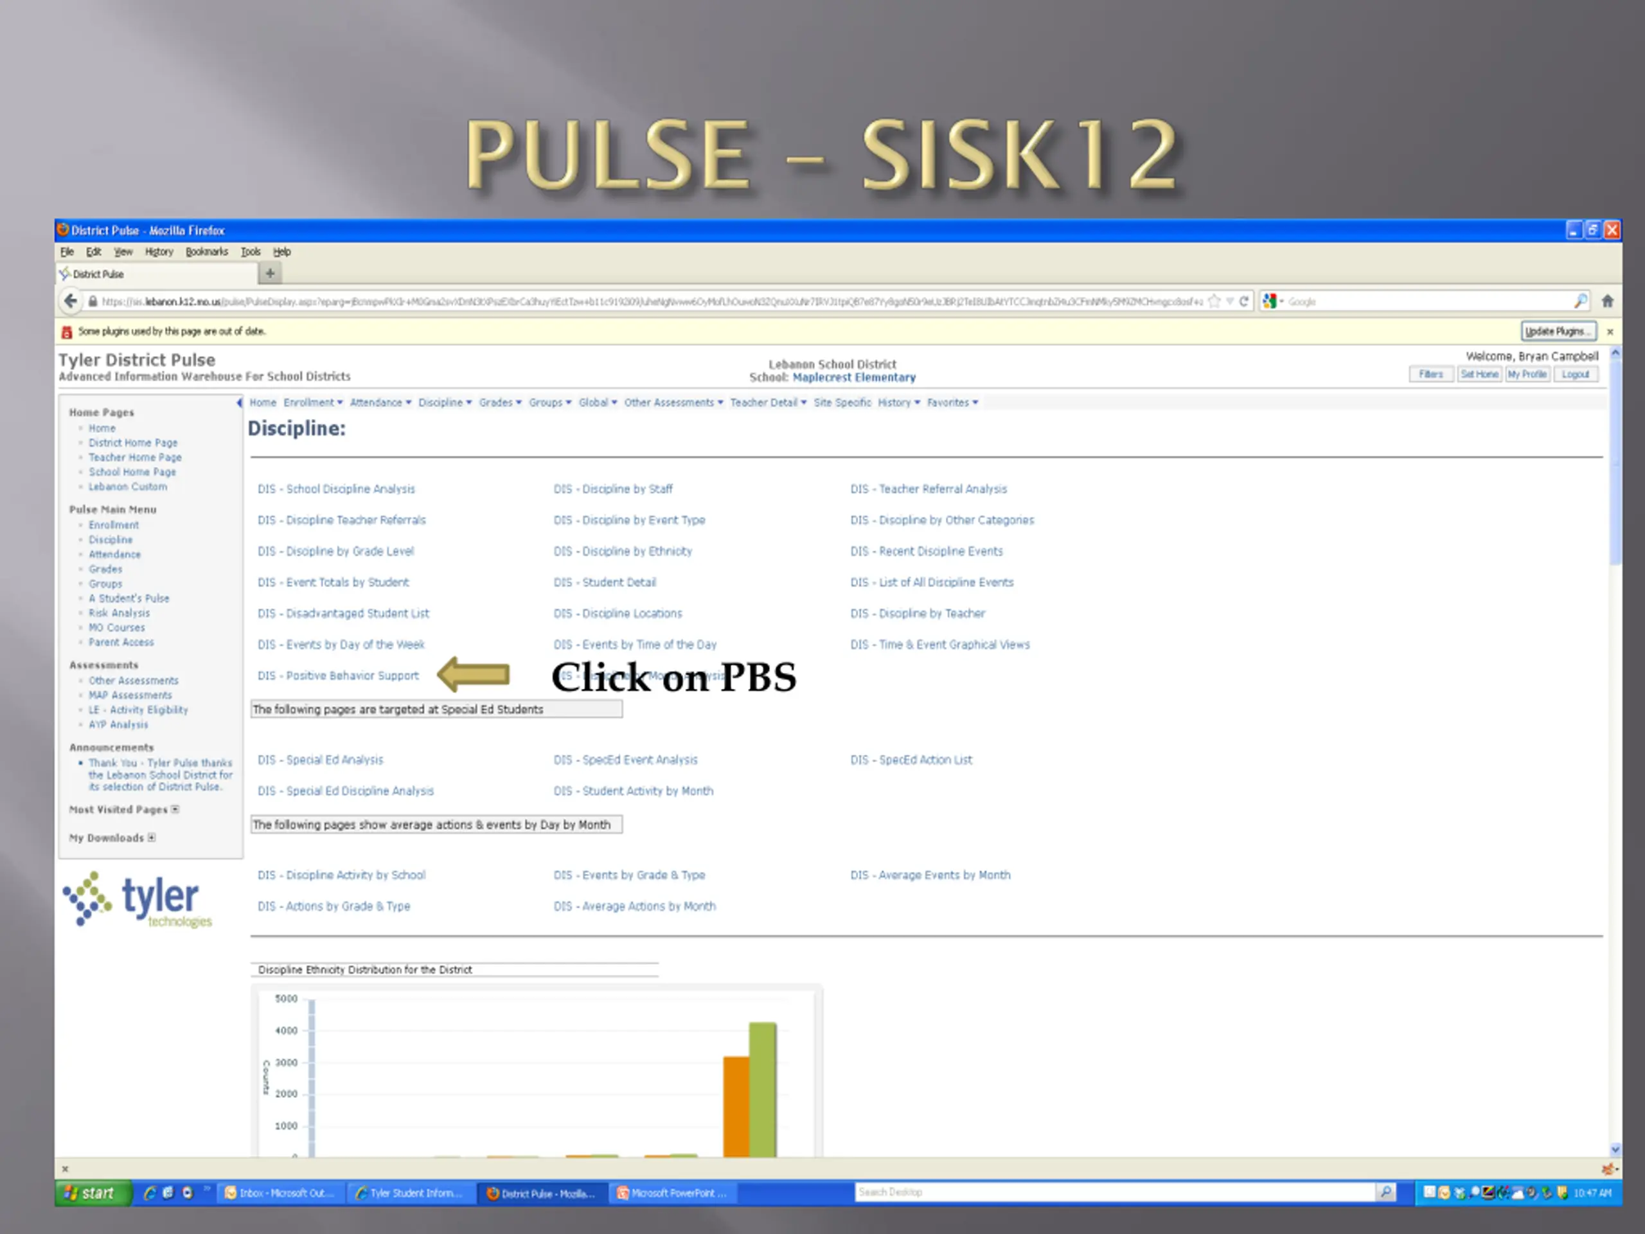Image resolution: width=1645 pixels, height=1234 pixels.
Task: Open the Attendance dropdown menu
Action: coord(380,402)
